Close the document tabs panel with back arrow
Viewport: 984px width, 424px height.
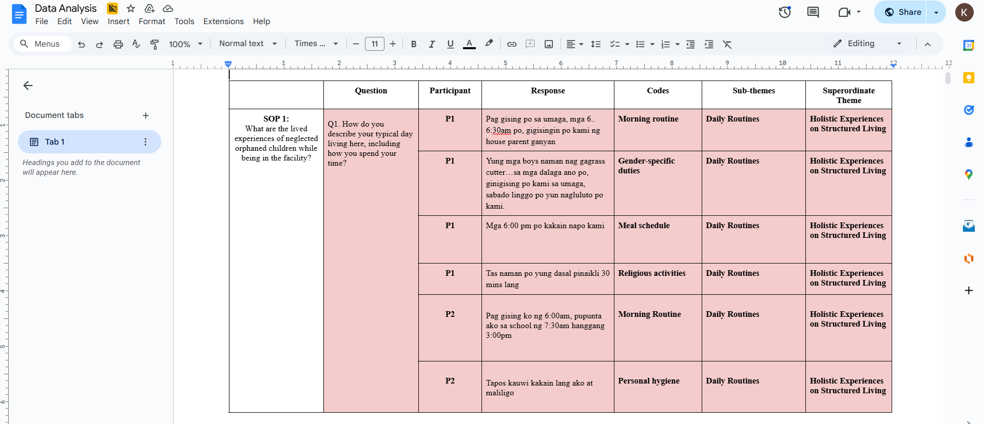point(28,86)
